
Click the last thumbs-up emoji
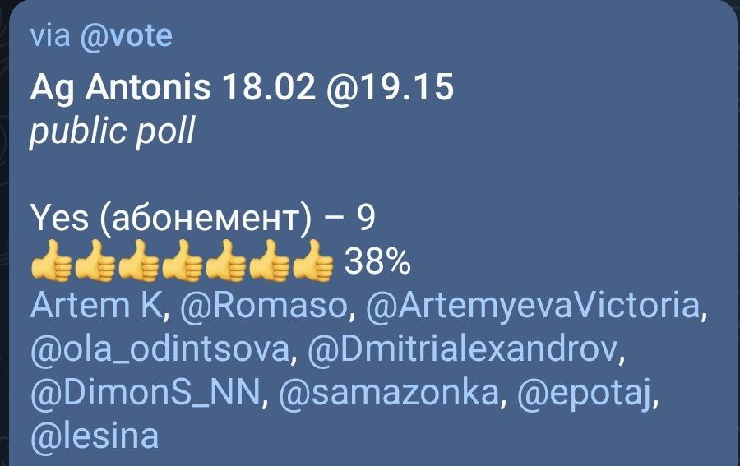(x=313, y=264)
